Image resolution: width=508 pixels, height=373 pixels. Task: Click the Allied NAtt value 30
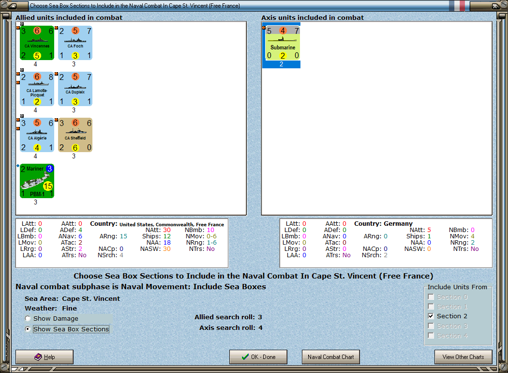[167, 230]
